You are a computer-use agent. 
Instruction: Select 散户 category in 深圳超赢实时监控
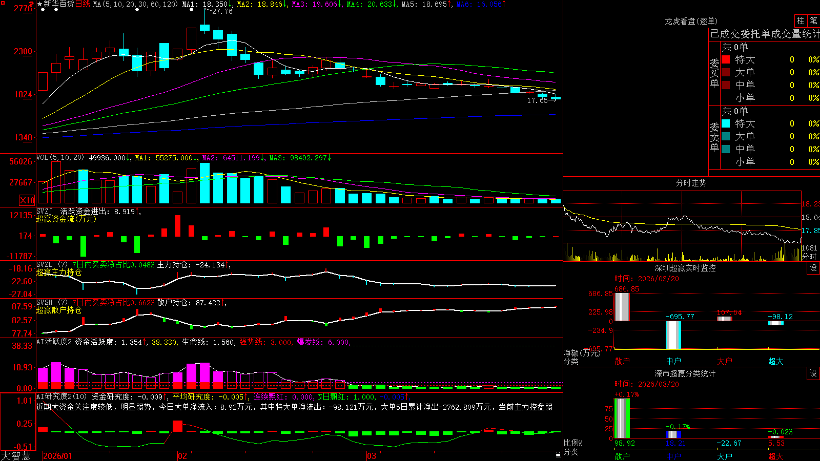coord(622,361)
